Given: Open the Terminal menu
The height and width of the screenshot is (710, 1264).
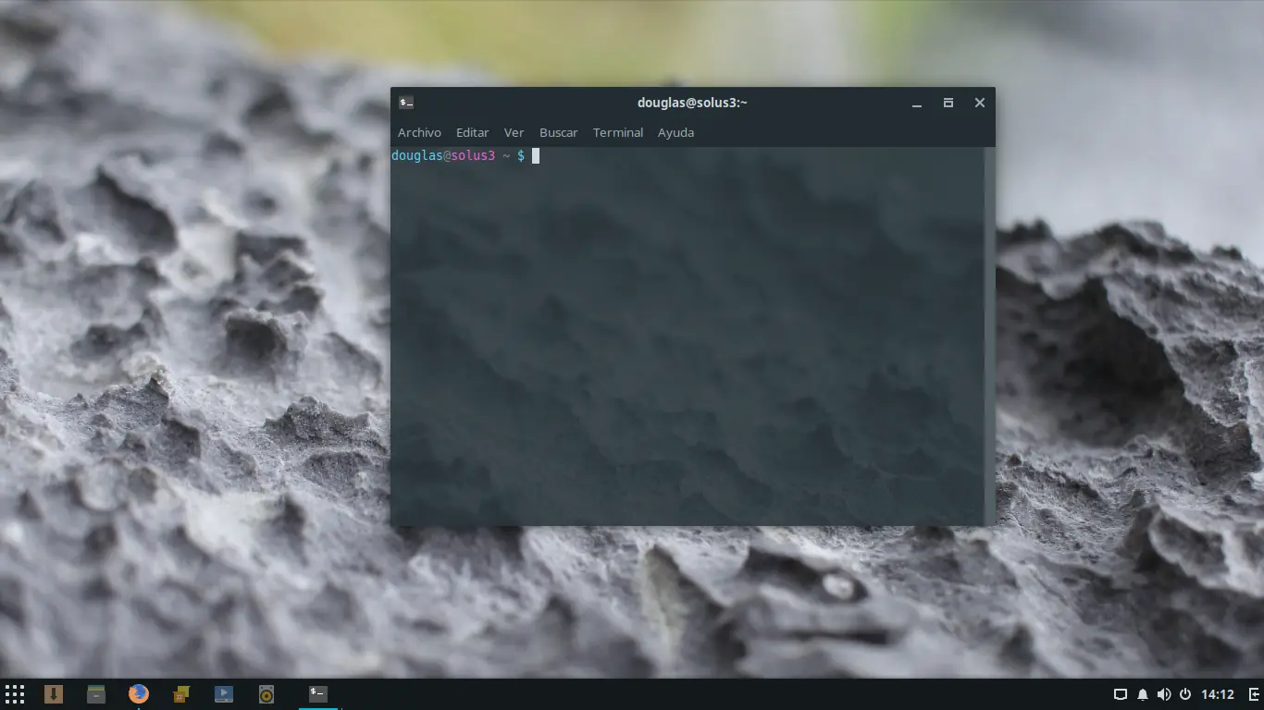Looking at the screenshot, I should 618,132.
